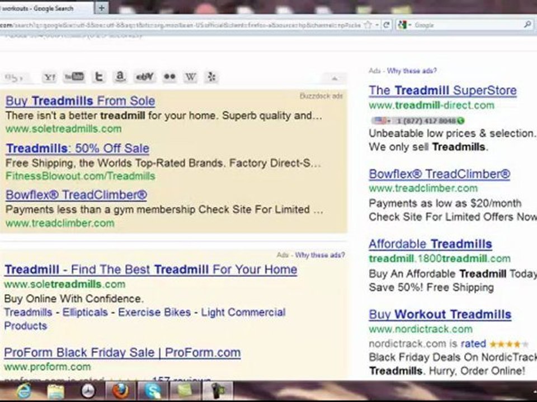Open Yahoo search from Buzzdock toolbar
The width and height of the screenshot is (537, 402).
(50, 77)
